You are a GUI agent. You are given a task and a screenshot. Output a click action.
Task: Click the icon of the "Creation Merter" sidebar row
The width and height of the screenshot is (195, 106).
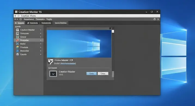click(17, 30)
